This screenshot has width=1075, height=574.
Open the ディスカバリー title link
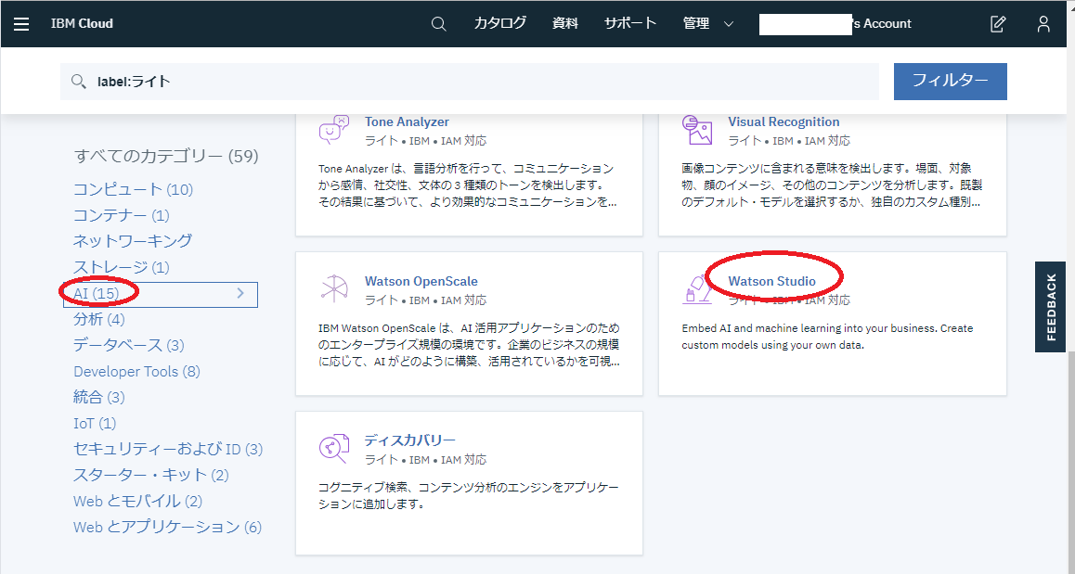(x=410, y=440)
